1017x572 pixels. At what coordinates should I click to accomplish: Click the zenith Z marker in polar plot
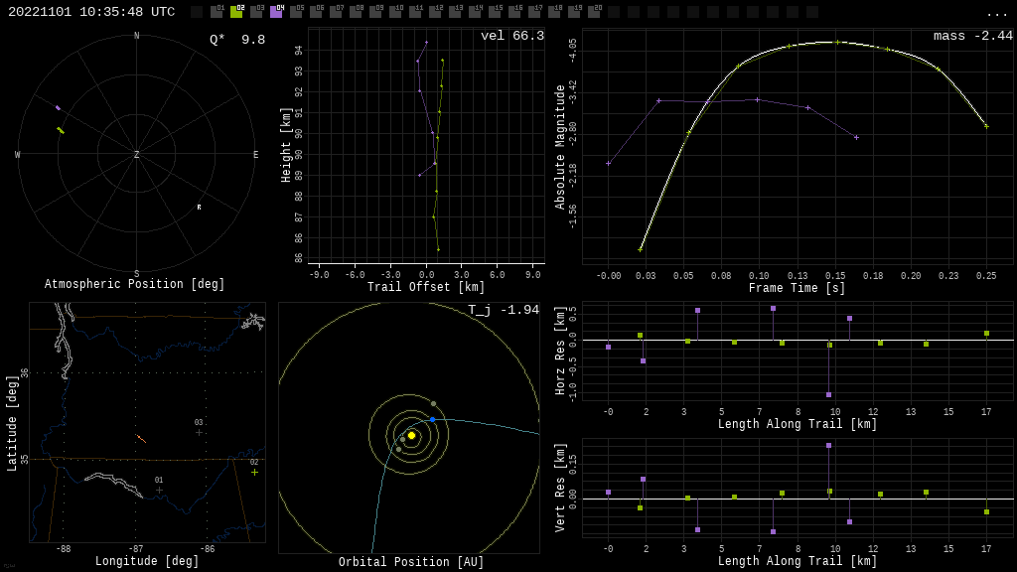(x=136, y=155)
